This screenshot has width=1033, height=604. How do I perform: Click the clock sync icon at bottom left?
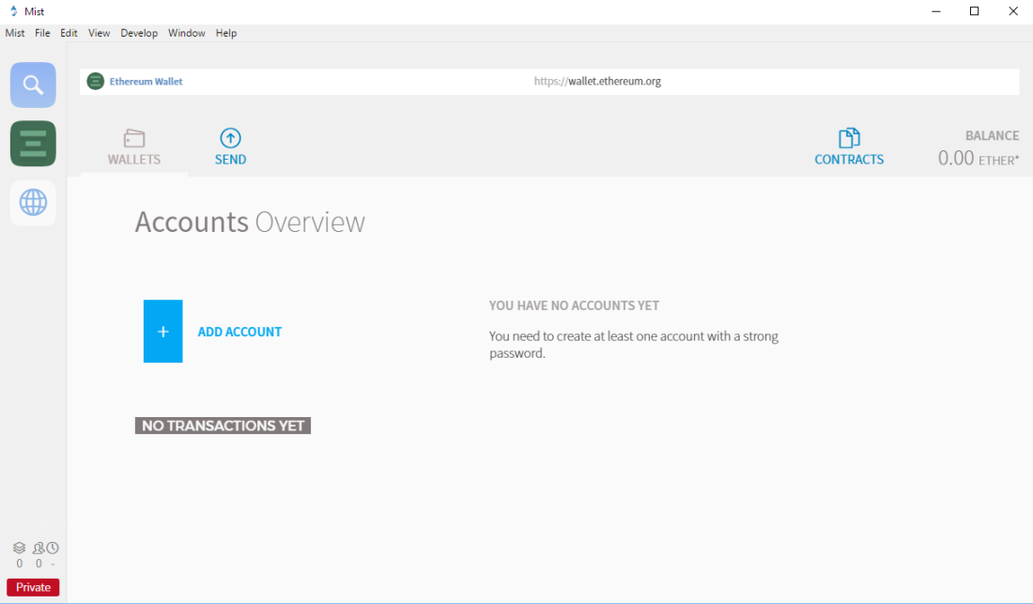[53, 548]
